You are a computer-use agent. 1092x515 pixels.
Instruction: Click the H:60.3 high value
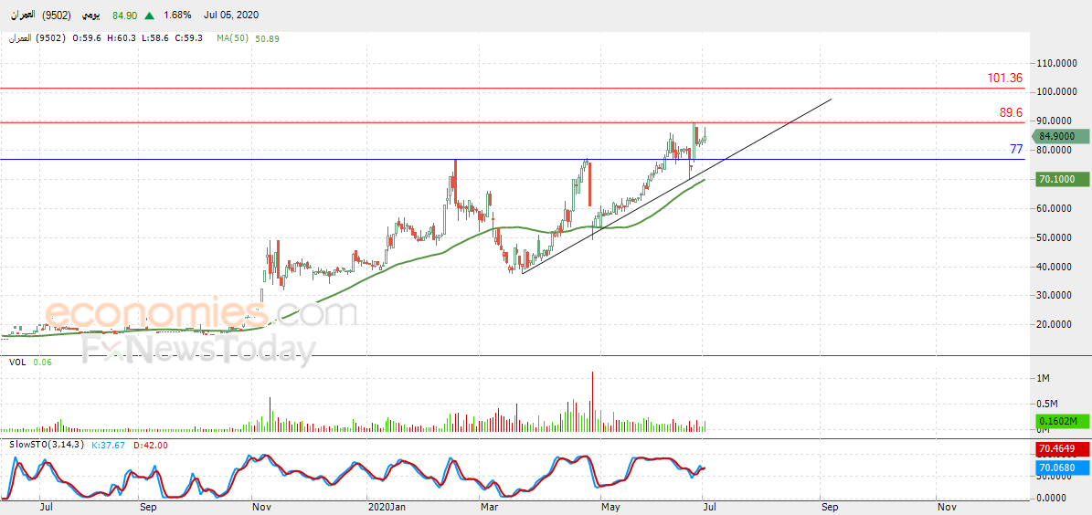pyautogui.click(x=122, y=39)
